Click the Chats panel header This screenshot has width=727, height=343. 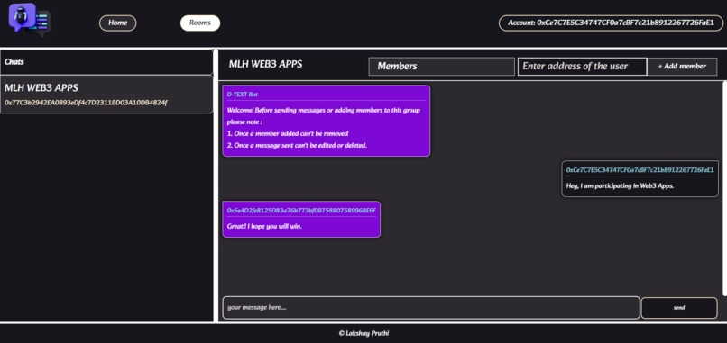(106, 62)
